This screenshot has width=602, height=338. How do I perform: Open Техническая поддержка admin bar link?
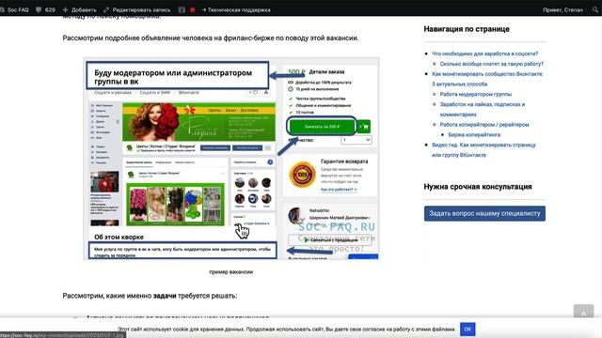[x=236, y=10]
